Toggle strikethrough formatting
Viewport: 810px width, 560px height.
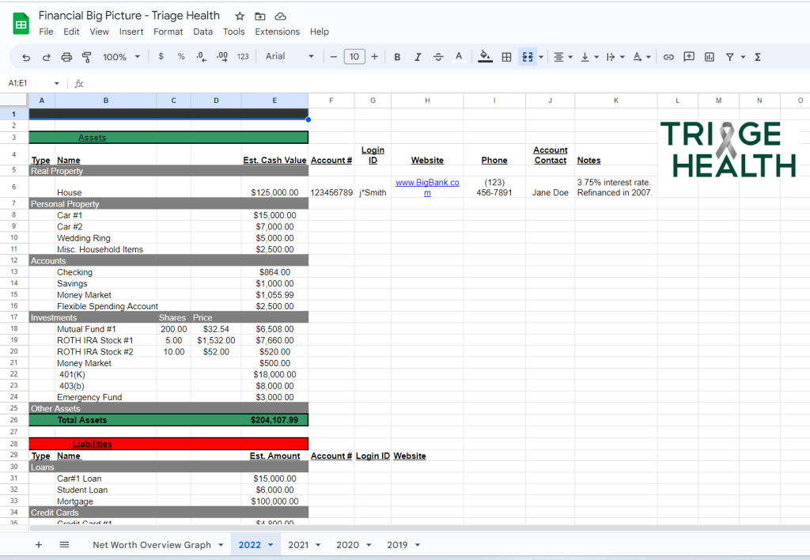click(x=438, y=57)
